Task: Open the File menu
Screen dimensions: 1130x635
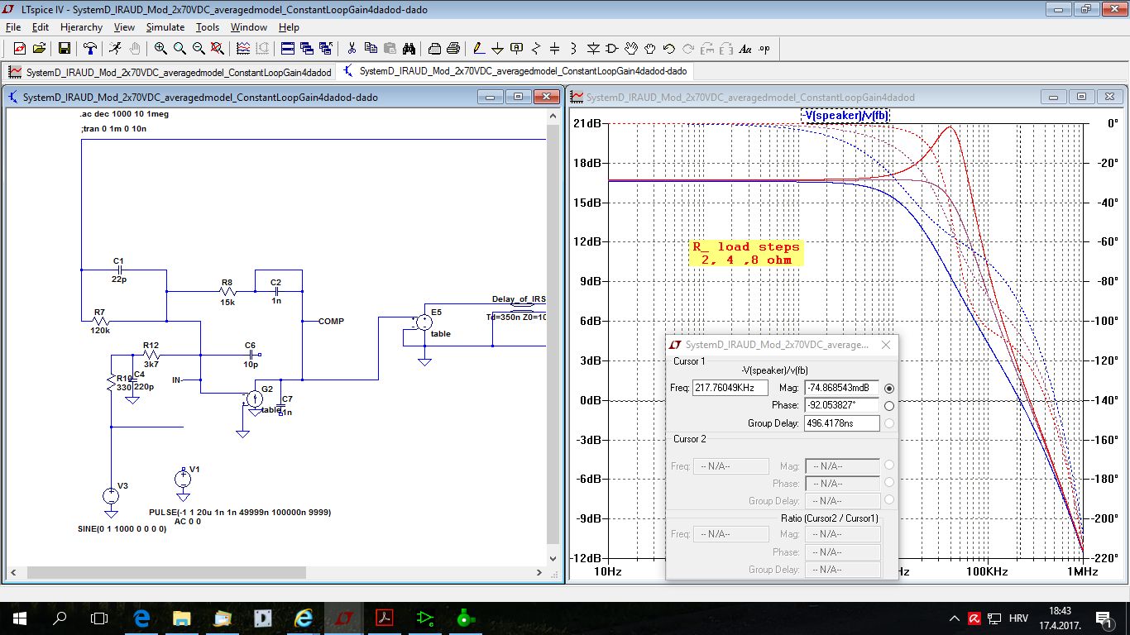Action: pyautogui.click(x=12, y=27)
